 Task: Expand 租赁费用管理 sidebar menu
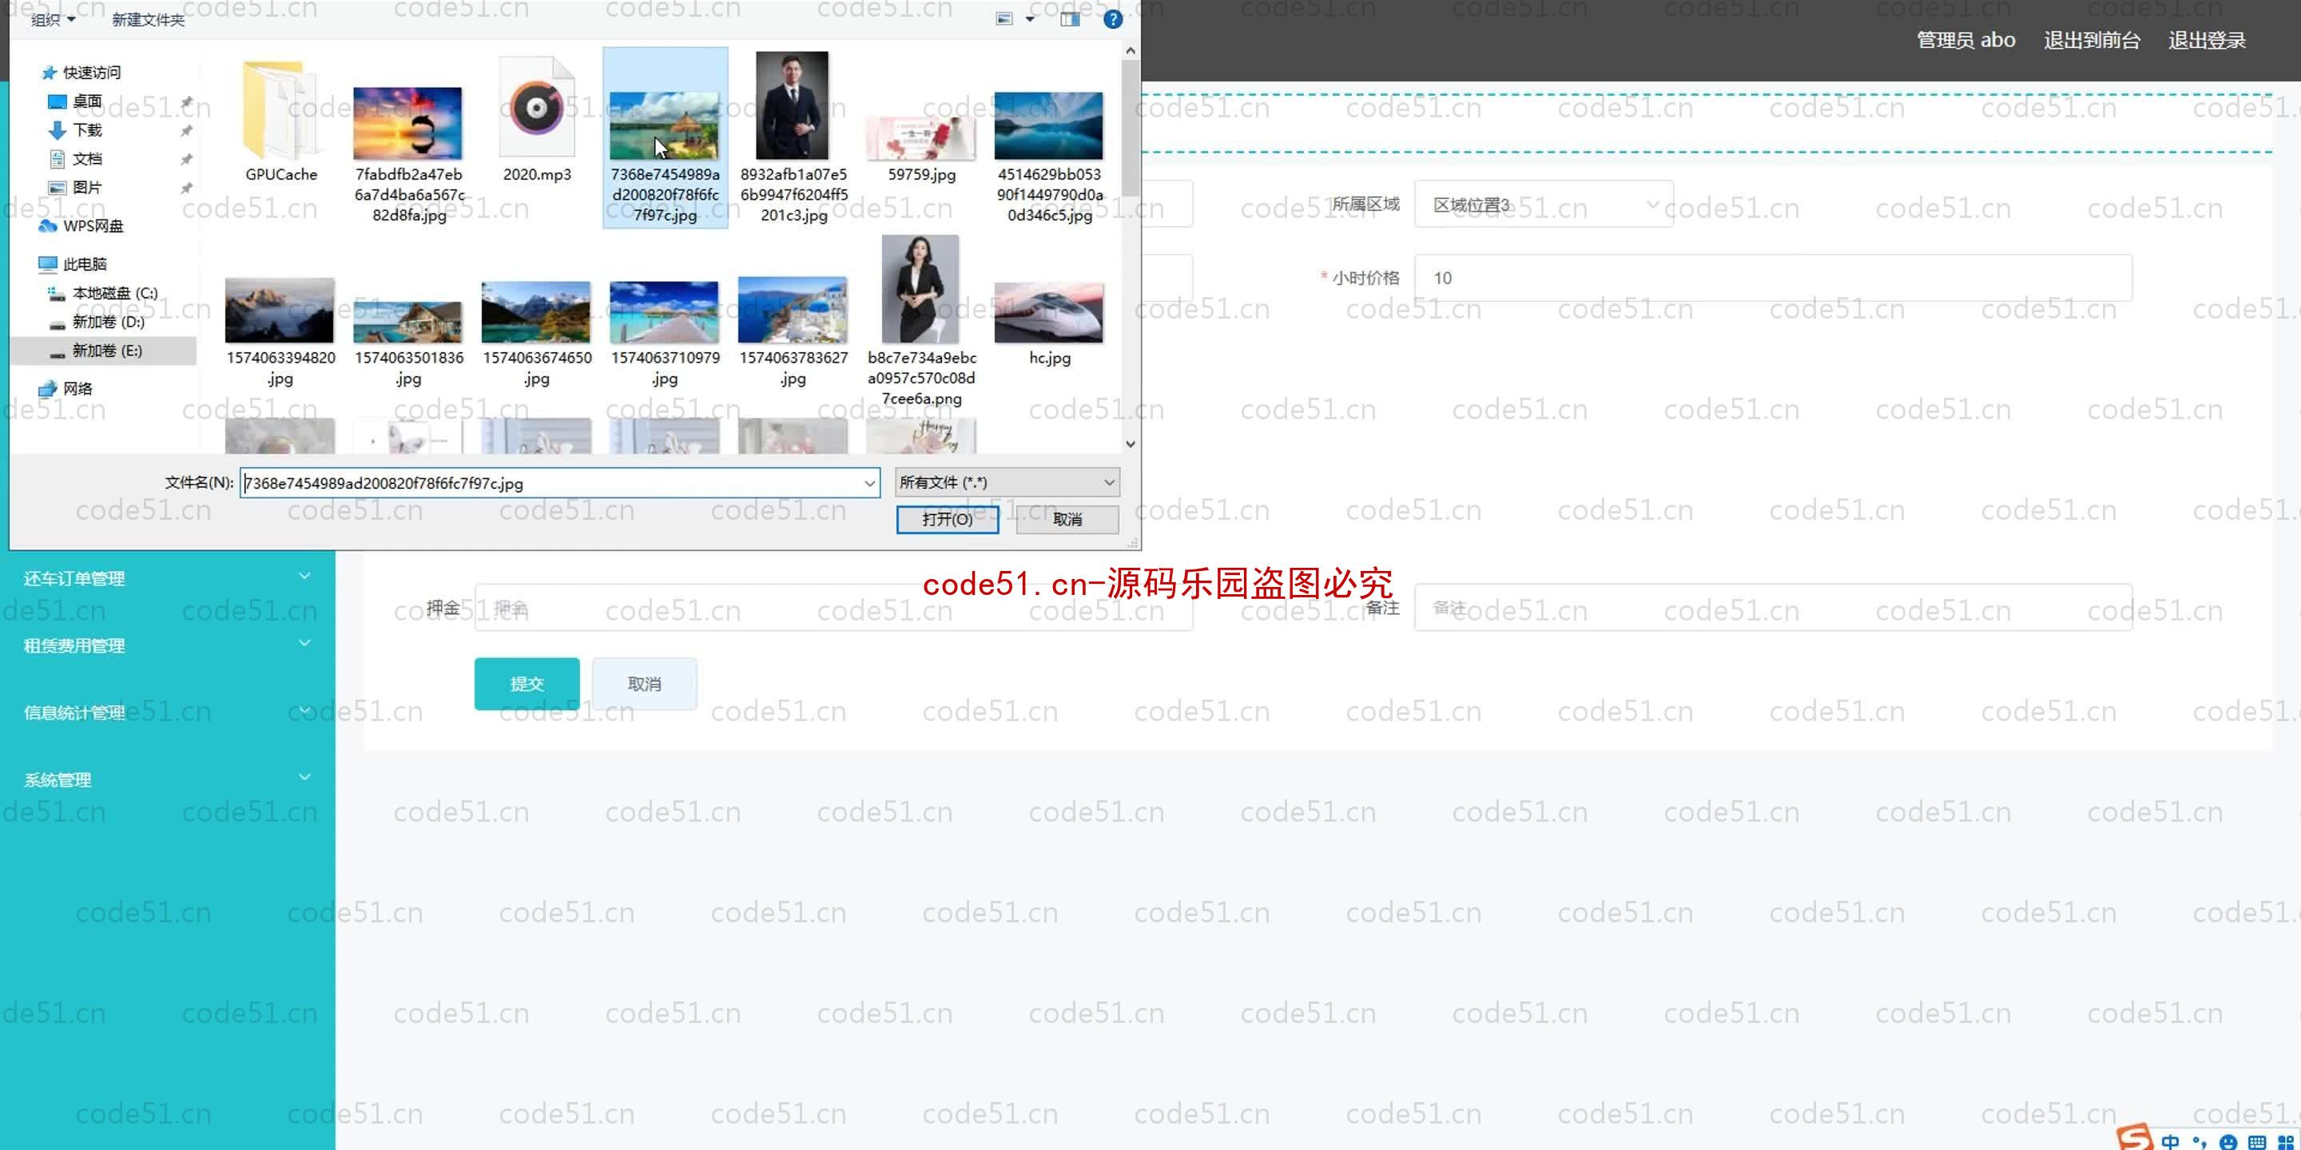(x=168, y=644)
